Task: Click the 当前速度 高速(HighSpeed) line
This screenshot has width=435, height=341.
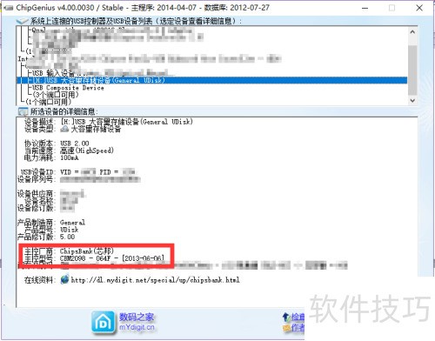Action: [x=69, y=150]
